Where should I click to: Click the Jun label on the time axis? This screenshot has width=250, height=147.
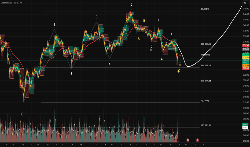coord(81,145)
